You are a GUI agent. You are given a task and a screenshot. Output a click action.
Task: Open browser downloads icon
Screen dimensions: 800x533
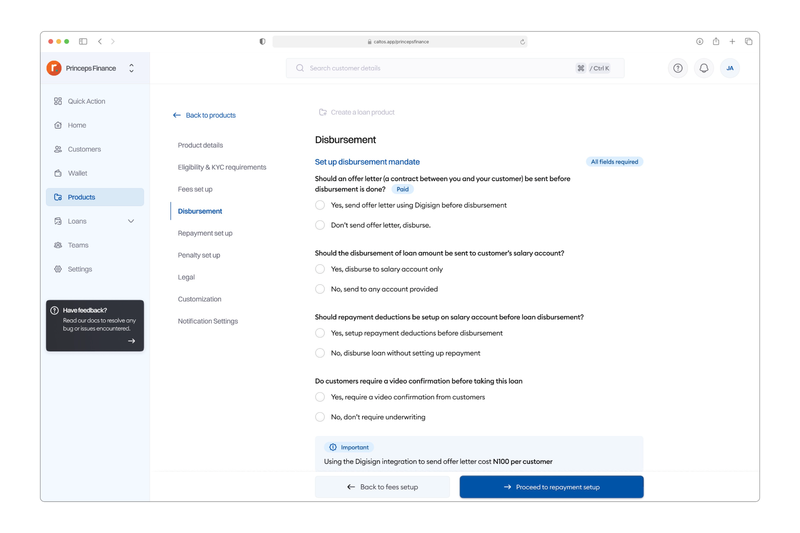(x=700, y=41)
